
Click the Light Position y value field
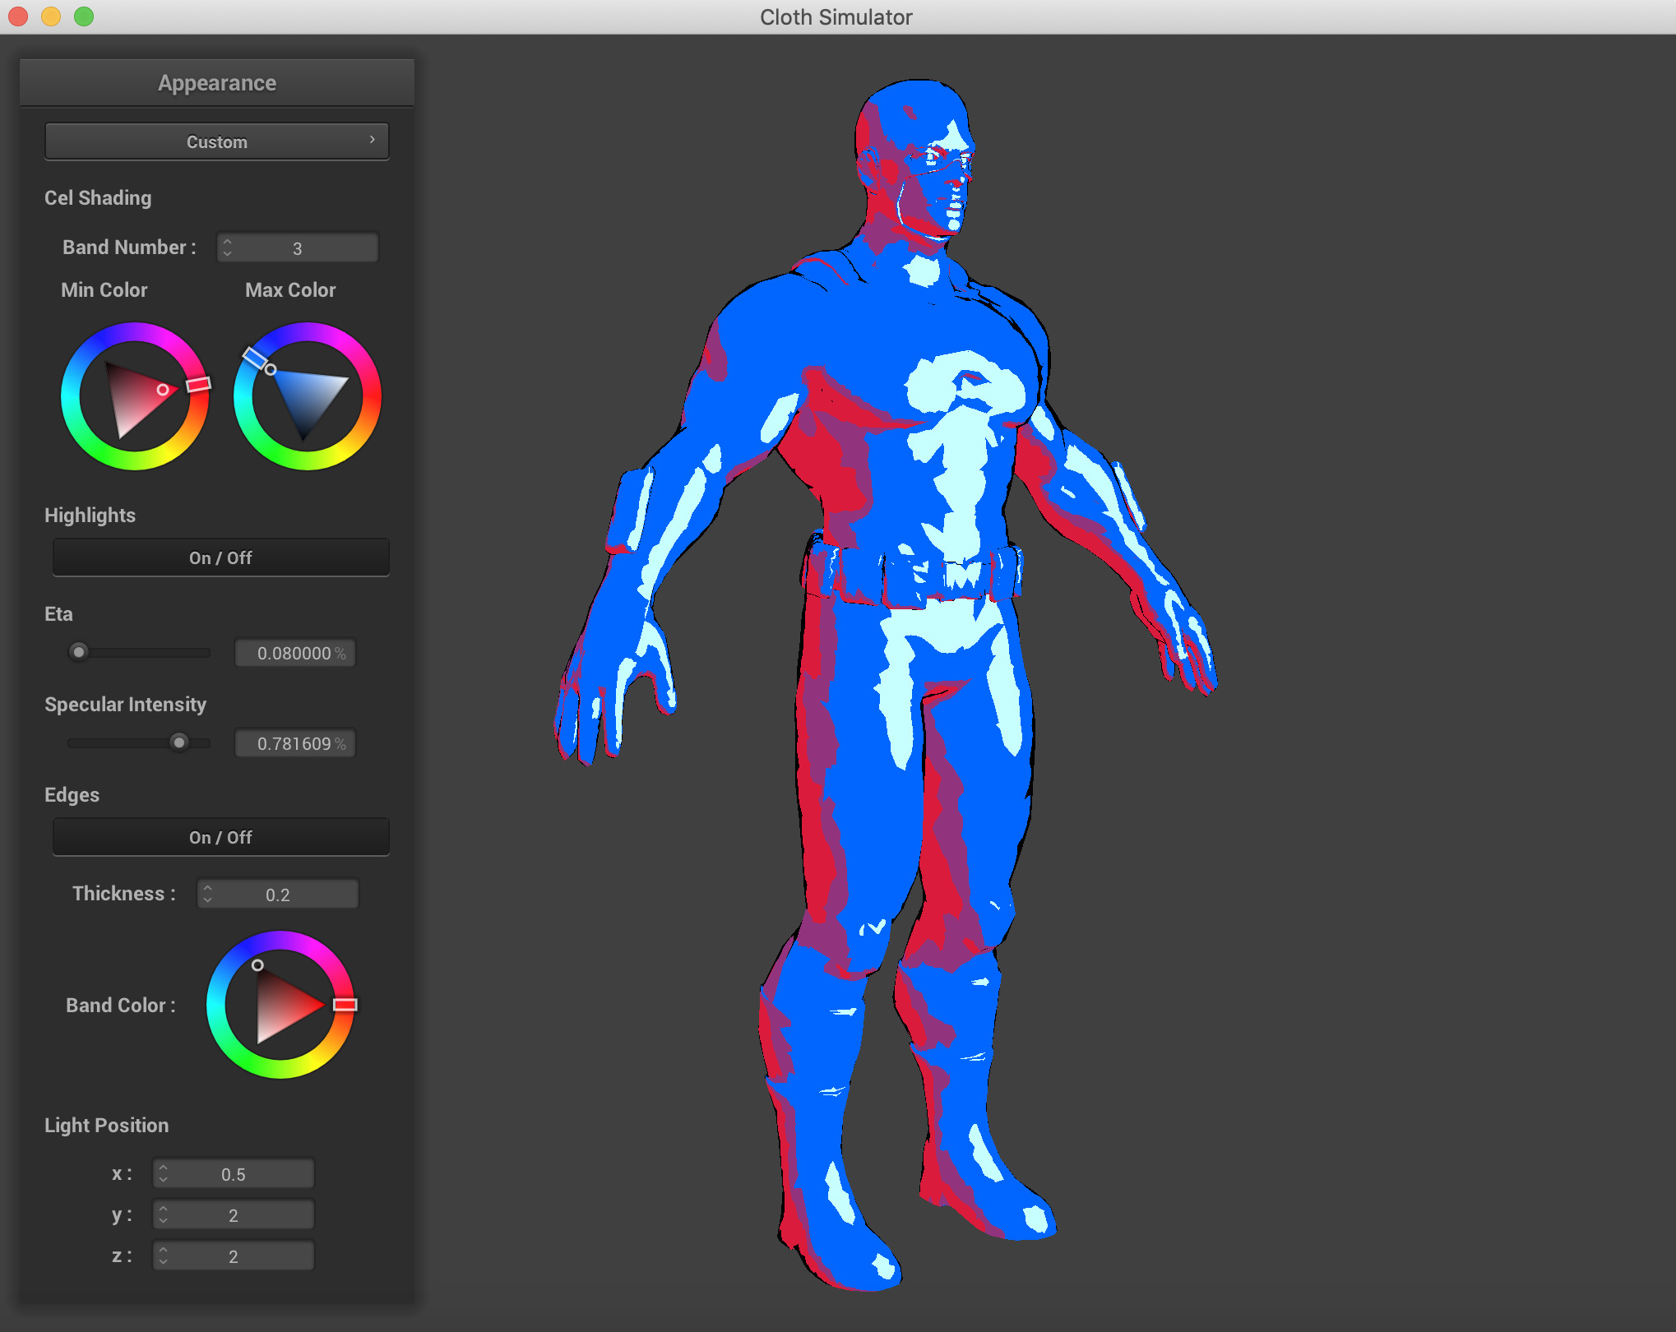[234, 1214]
